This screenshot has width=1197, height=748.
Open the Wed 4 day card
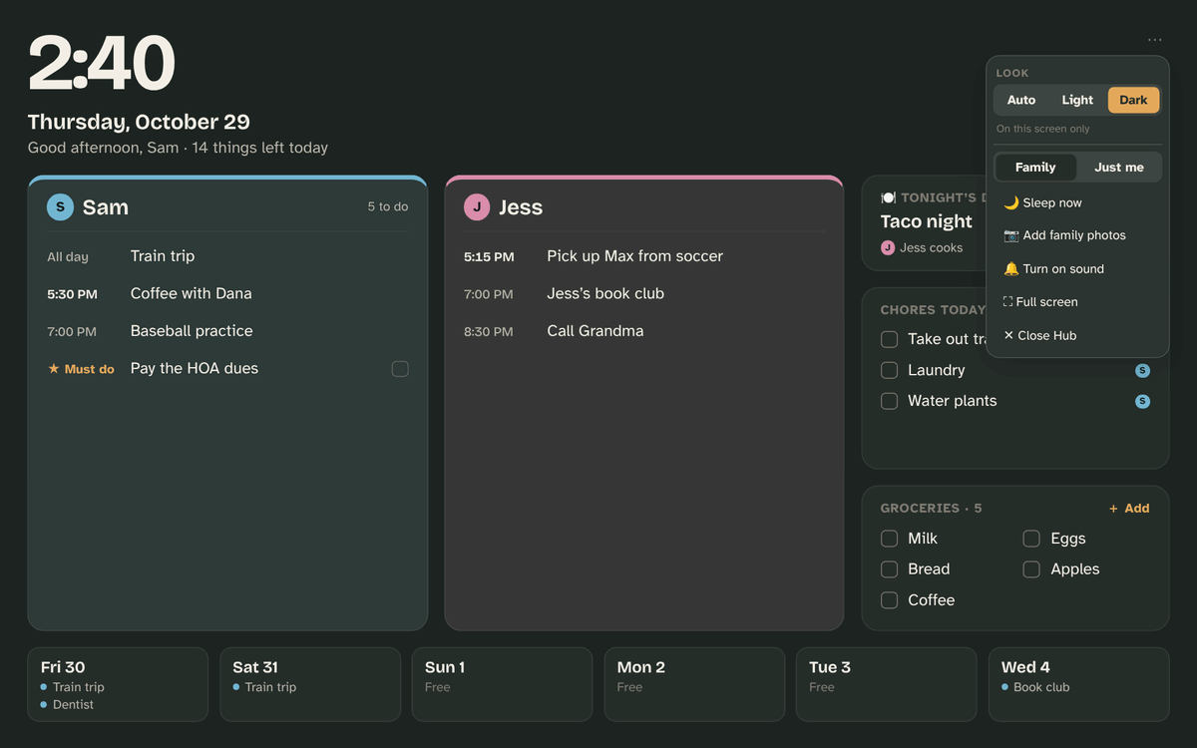pyautogui.click(x=1078, y=684)
